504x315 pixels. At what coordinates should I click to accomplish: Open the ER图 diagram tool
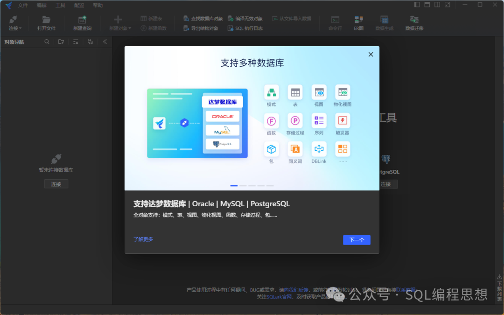point(358,22)
